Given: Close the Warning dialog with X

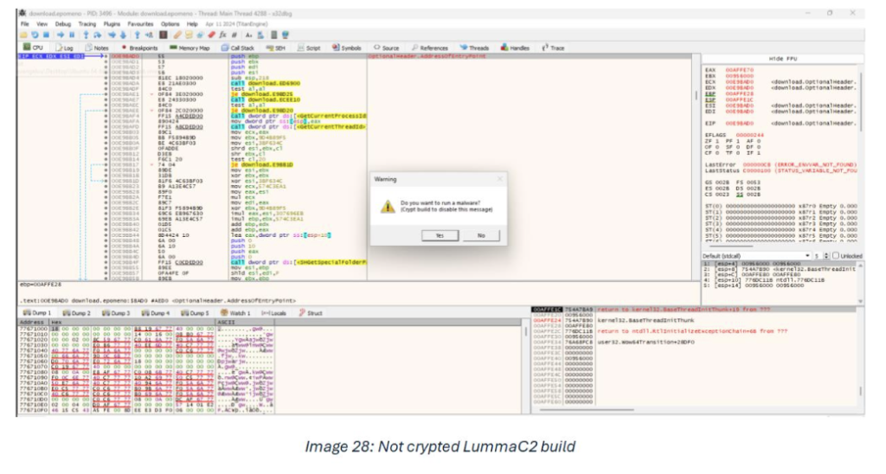Looking at the screenshot, I should point(499,178).
